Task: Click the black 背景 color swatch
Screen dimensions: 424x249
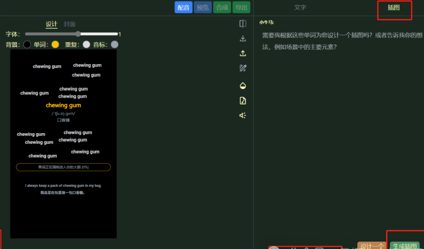Action: coord(27,44)
